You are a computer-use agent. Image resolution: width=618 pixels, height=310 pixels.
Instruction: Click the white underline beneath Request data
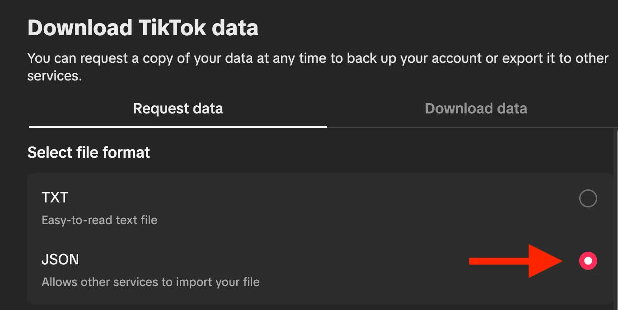click(x=178, y=127)
